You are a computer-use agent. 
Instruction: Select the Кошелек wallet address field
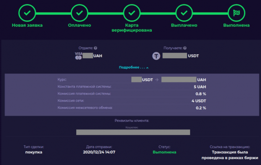(x=133, y=132)
